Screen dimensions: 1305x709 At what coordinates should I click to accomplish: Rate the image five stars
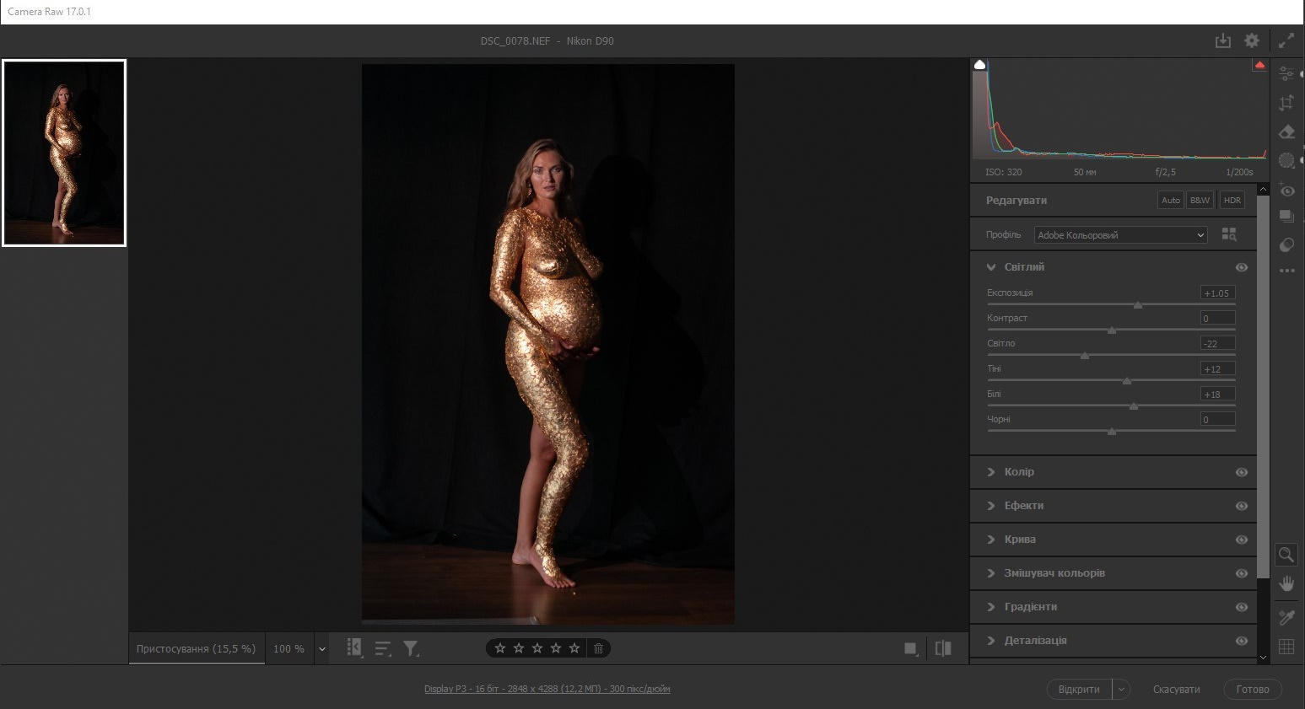click(x=574, y=648)
